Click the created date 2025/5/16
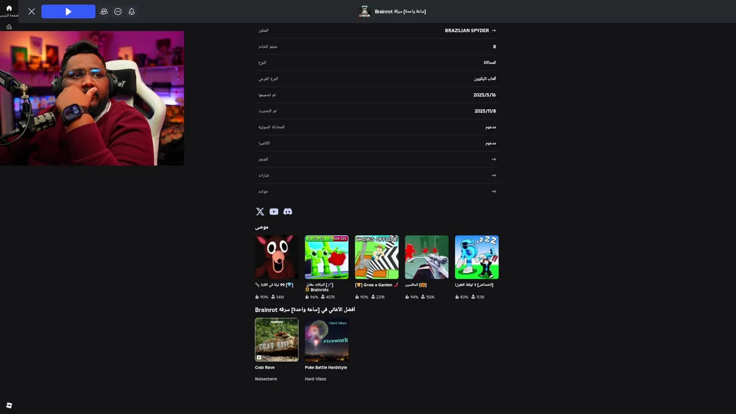 [484, 95]
